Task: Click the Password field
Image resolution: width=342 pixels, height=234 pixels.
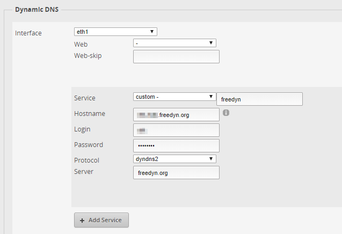Action: click(176, 146)
